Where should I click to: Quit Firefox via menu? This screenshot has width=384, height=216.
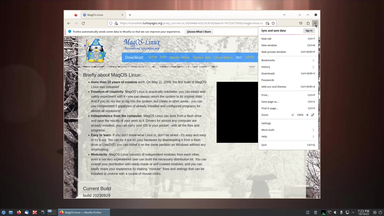point(288,145)
